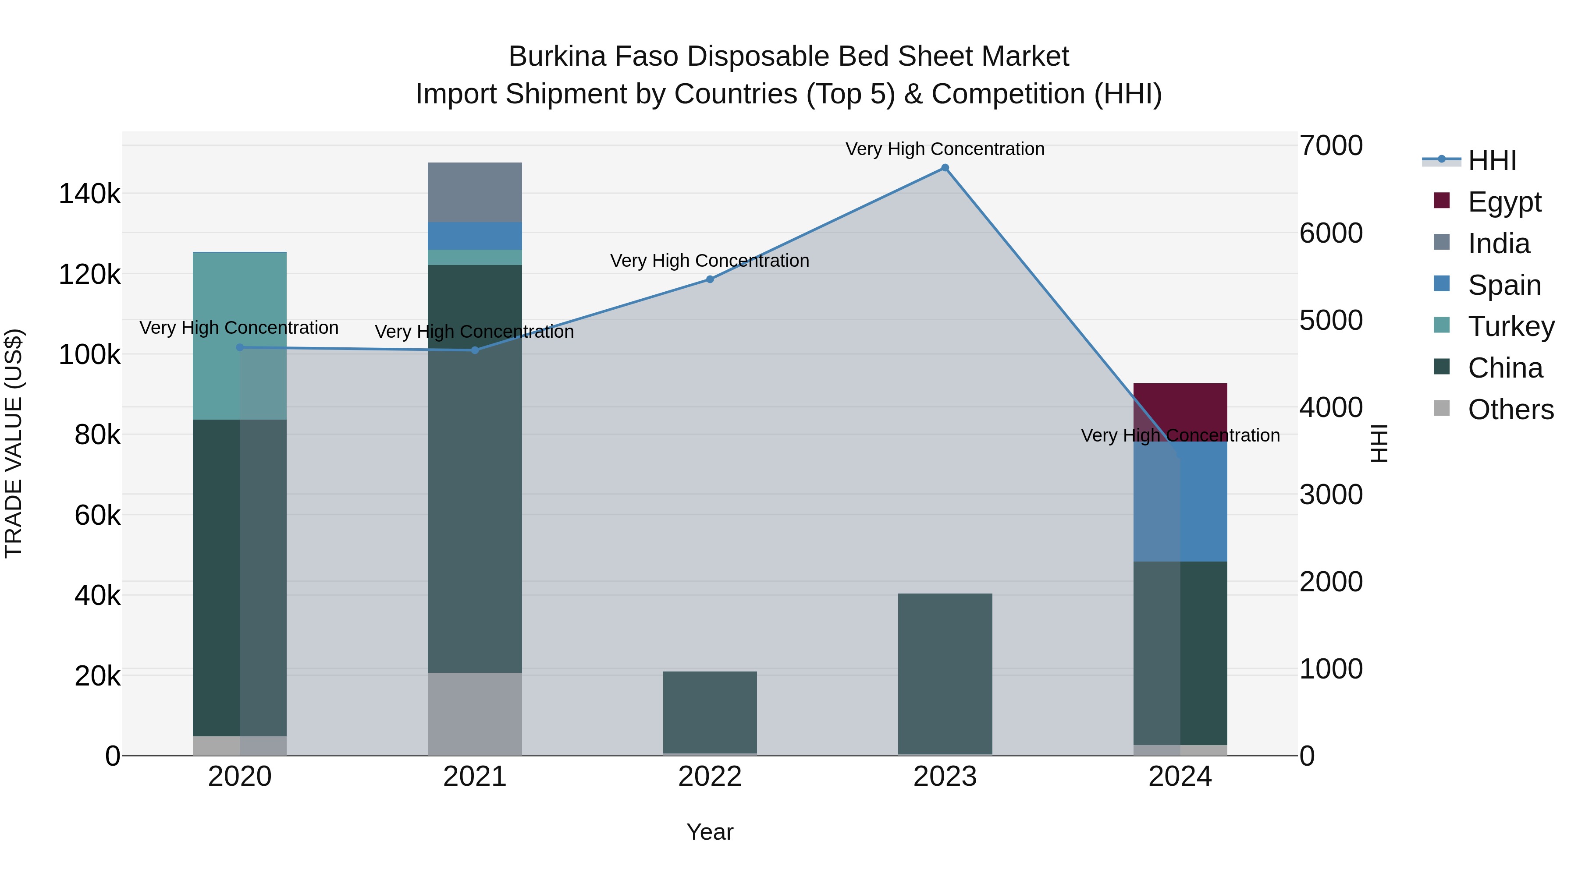Click the TRADE VALUE (US$) axis title
Image resolution: width=1578 pixels, height=887 pixels.
coord(14,443)
